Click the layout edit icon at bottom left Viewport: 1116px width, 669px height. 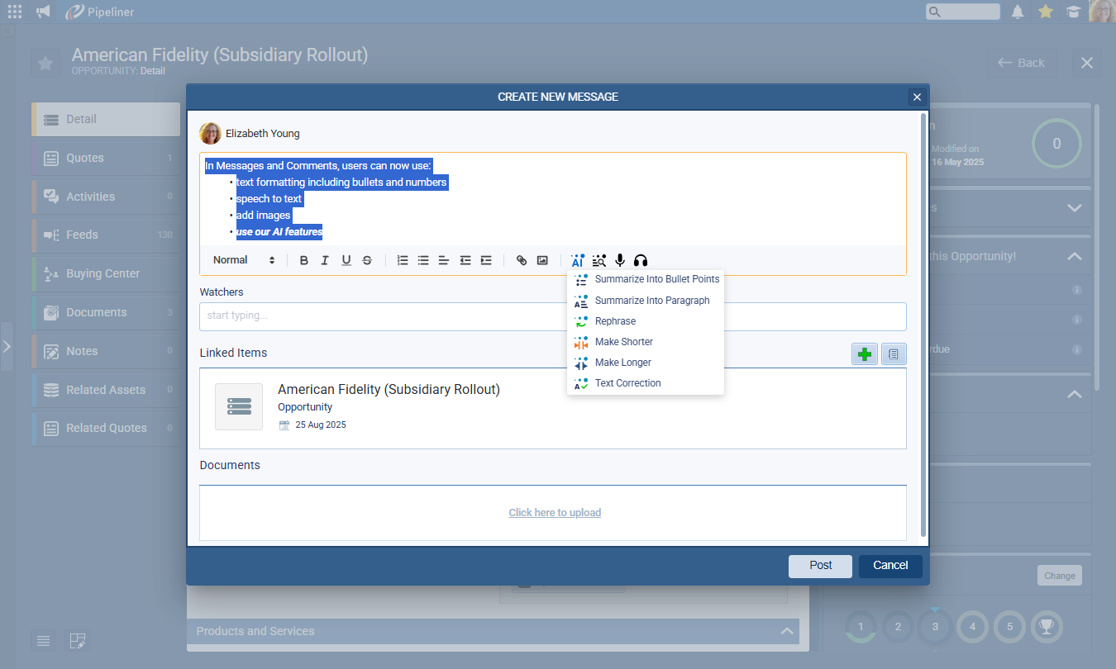[77, 640]
